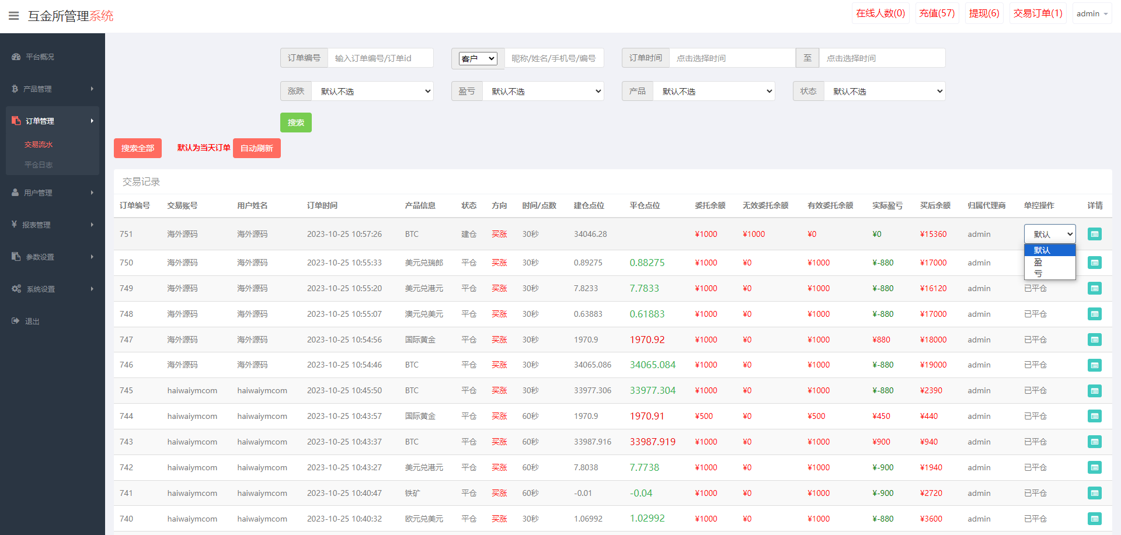Screen dimensions: 1121x535
Task: Open details icon for order 751
Action: [1095, 233]
